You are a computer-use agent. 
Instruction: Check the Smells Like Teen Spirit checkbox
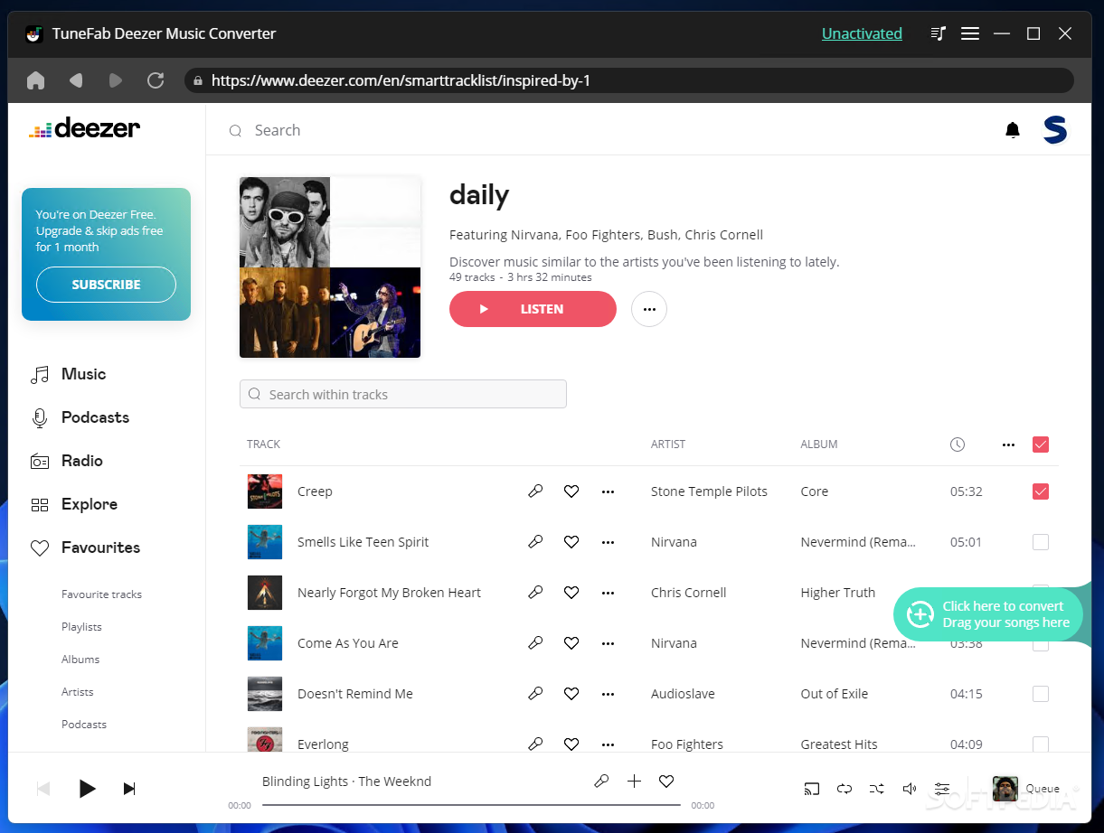1041,542
